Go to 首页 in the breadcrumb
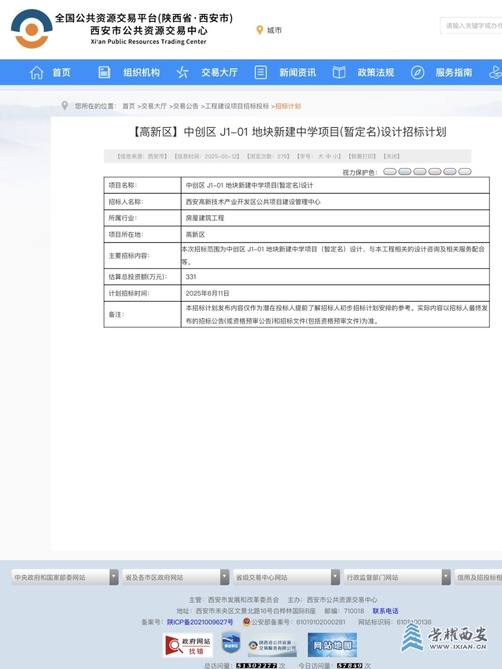Screen dimensions: 502x669 point(129,106)
